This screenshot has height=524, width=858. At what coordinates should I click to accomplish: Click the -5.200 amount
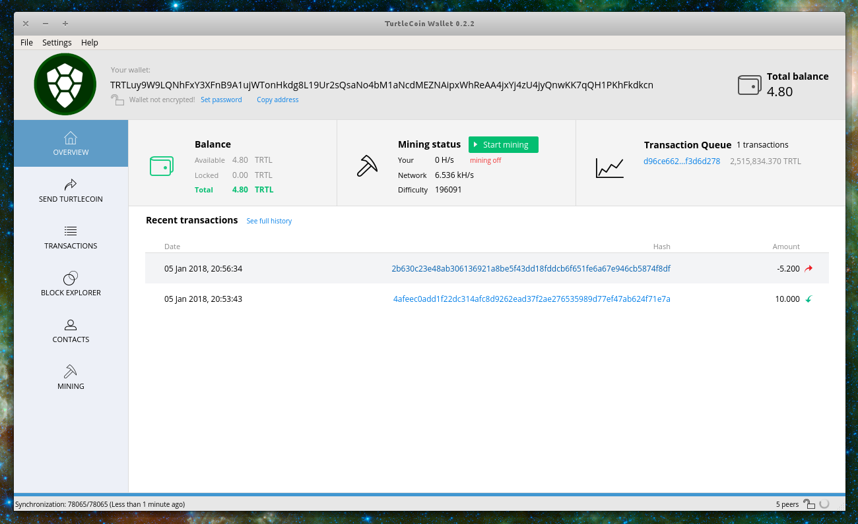[788, 269]
